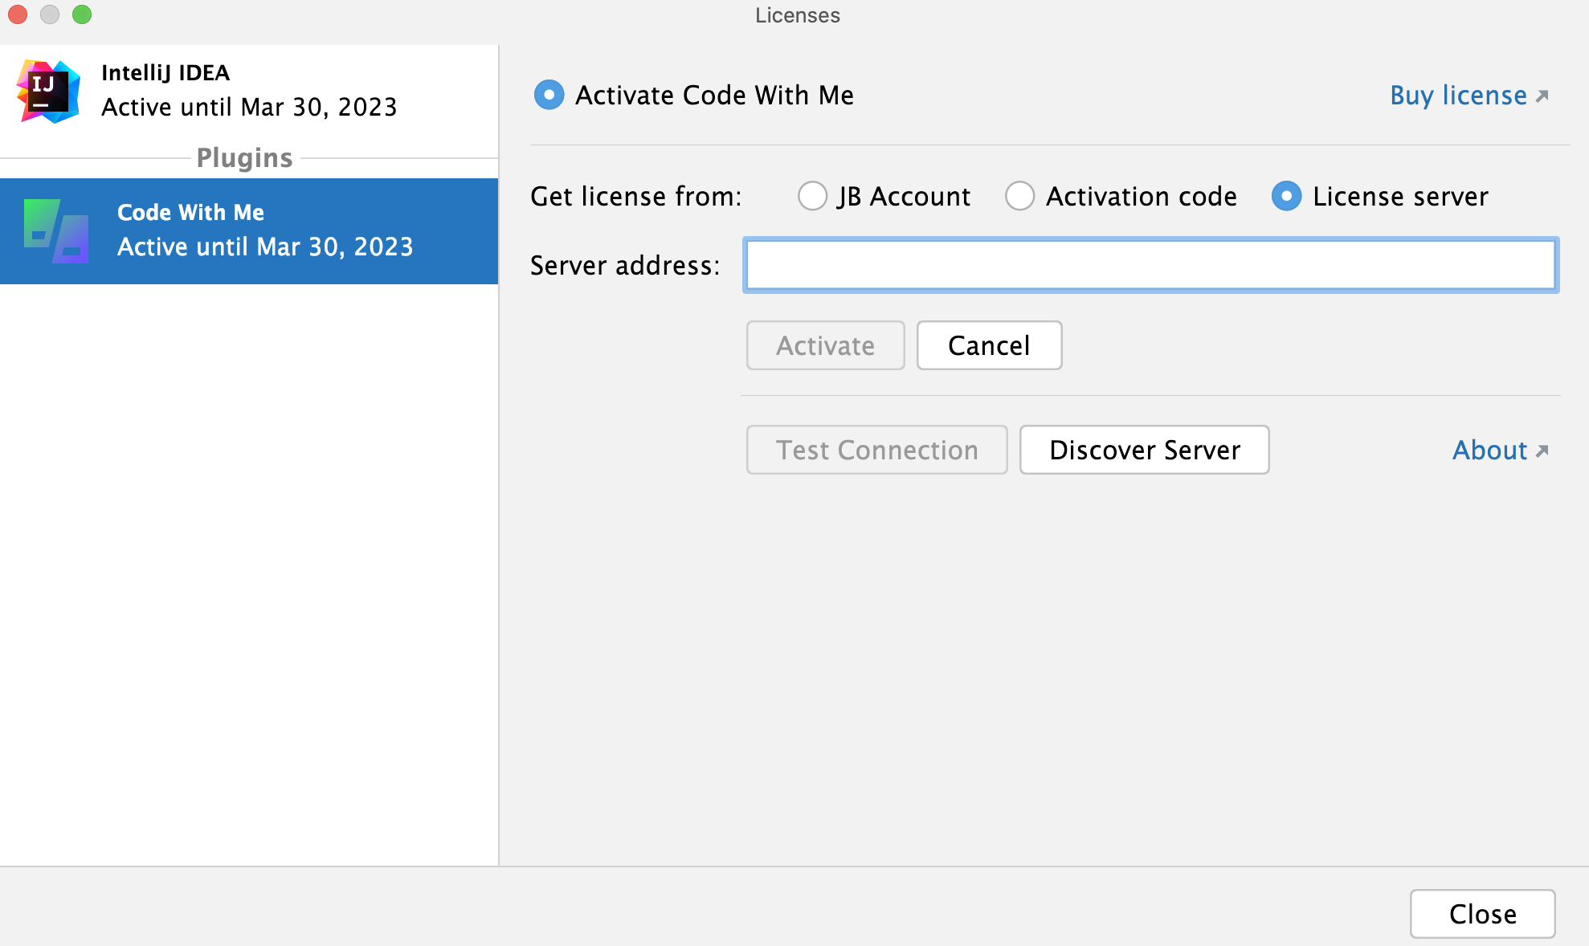This screenshot has width=1589, height=946.
Task: Click the Activate button
Action: 824,346
